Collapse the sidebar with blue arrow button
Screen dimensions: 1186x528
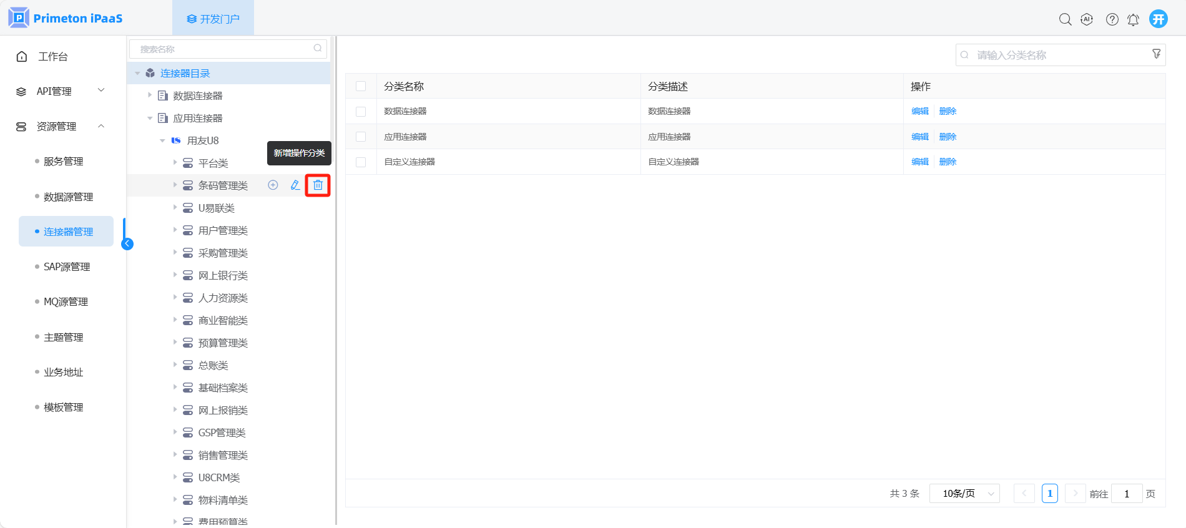click(x=127, y=244)
